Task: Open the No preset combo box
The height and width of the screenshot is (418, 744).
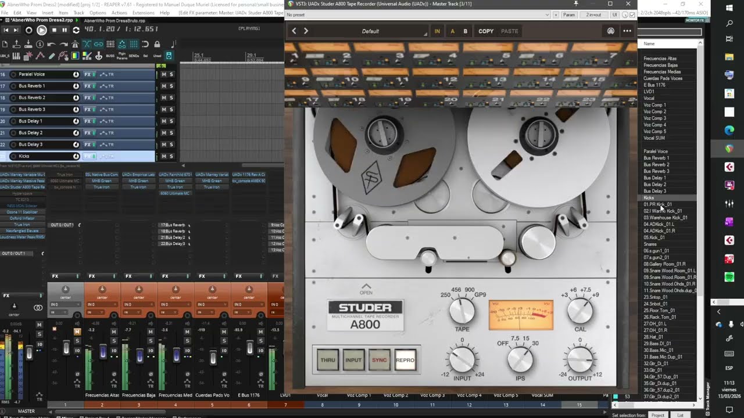Action: pyautogui.click(x=419, y=15)
